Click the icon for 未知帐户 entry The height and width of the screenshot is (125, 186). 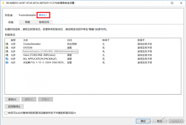(x=7, y=62)
